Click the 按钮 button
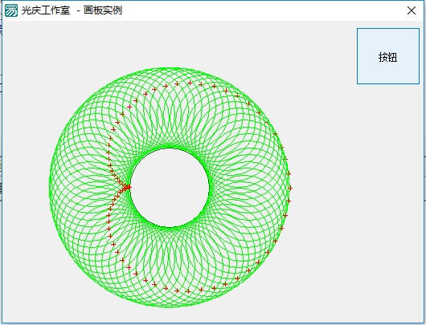The height and width of the screenshot is (325, 426). [388, 56]
